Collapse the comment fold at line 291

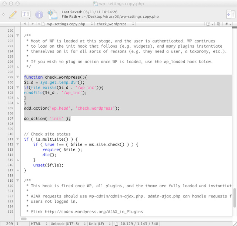(18, 36)
